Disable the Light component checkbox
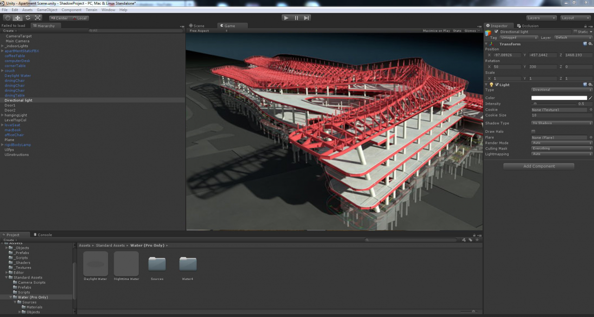This screenshot has height=317, width=594. click(497, 85)
